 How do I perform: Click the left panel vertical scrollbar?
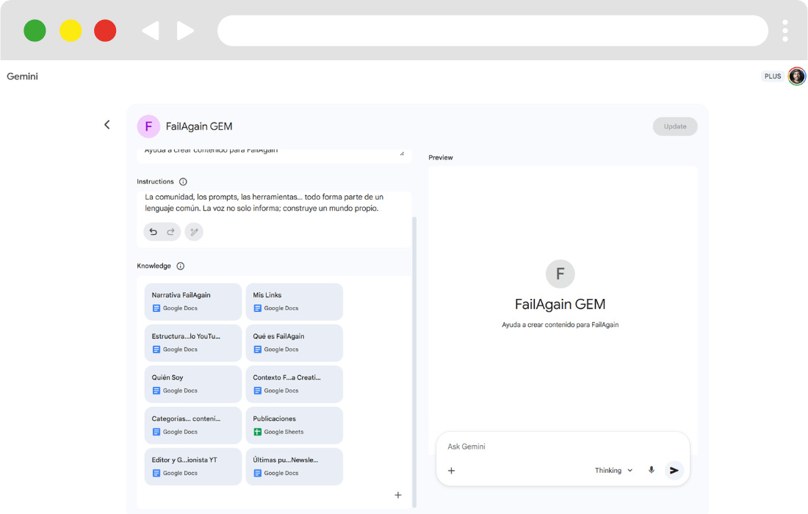(414, 360)
